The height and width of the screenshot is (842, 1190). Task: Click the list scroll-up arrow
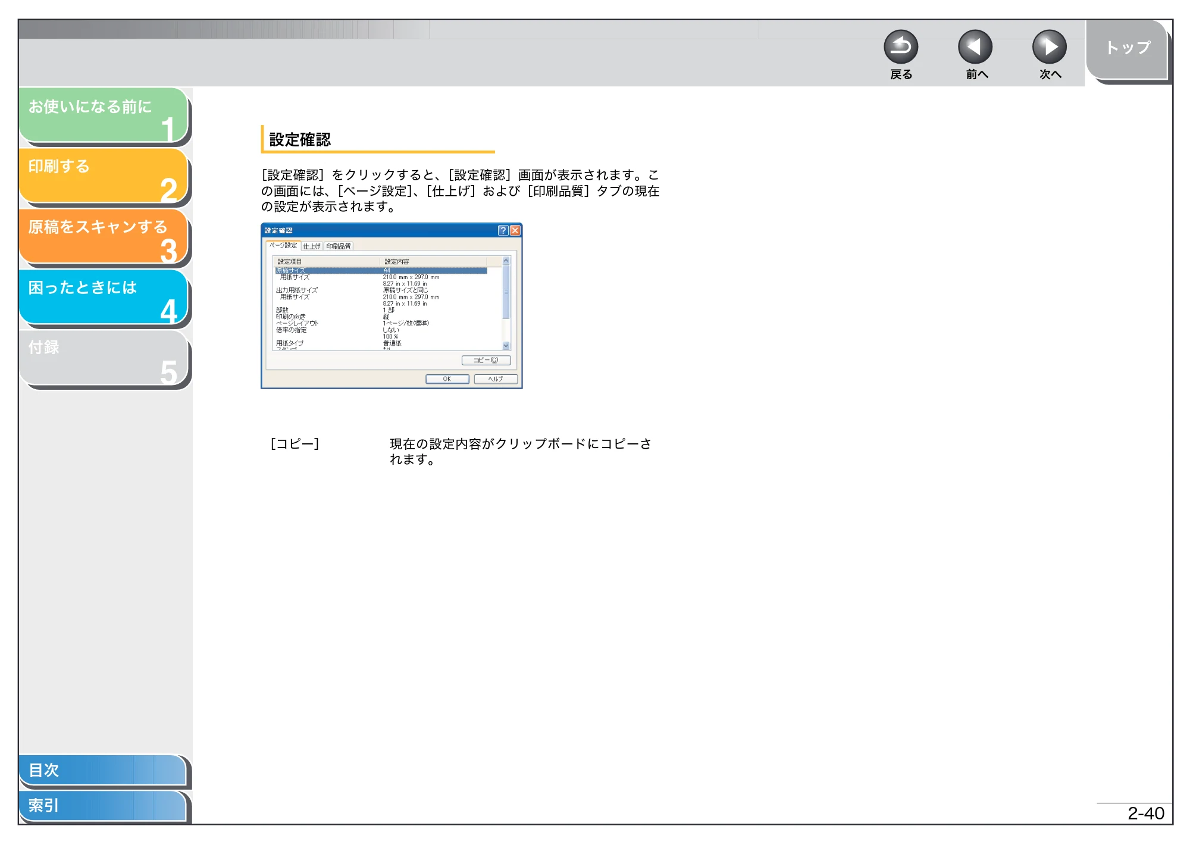coord(506,261)
